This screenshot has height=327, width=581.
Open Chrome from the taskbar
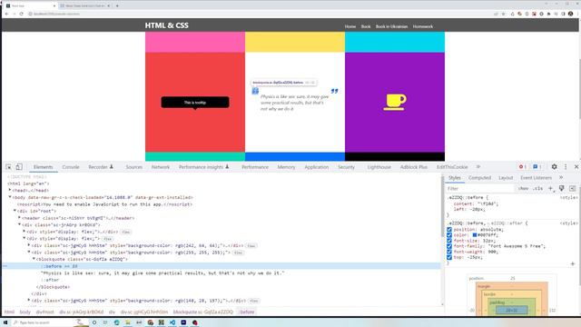click(x=150, y=322)
